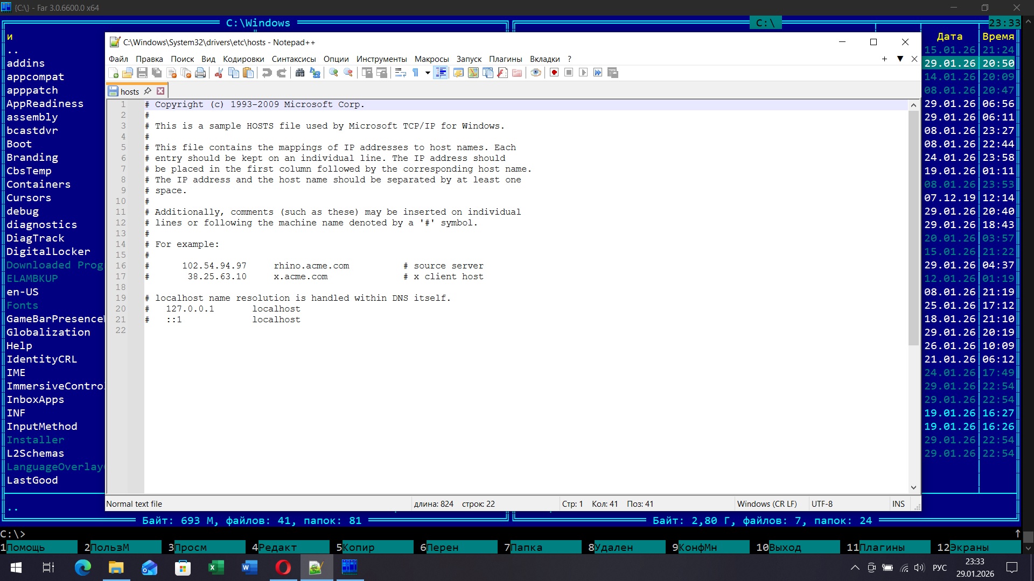Click the Function List toolbar icon
The image size is (1034, 581).
point(502,73)
